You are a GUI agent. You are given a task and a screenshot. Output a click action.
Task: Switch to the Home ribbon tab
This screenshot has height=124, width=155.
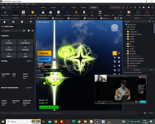(x=43, y=7)
